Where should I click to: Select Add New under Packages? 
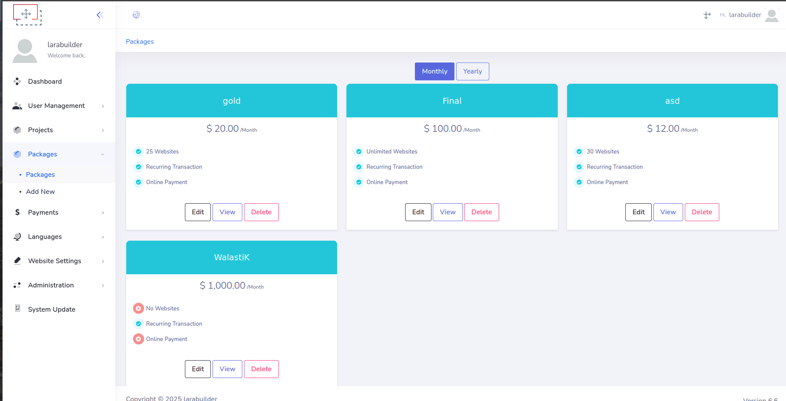coord(59,191)
